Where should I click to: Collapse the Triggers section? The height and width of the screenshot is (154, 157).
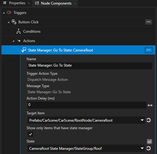pos(4,13)
